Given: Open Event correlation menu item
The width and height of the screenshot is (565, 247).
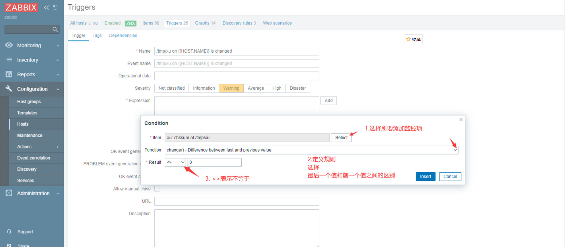Looking at the screenshot, I should [x=36, y=158].
